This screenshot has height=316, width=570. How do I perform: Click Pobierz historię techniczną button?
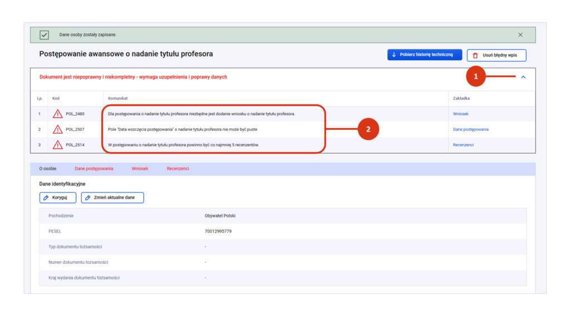[425, 55]
